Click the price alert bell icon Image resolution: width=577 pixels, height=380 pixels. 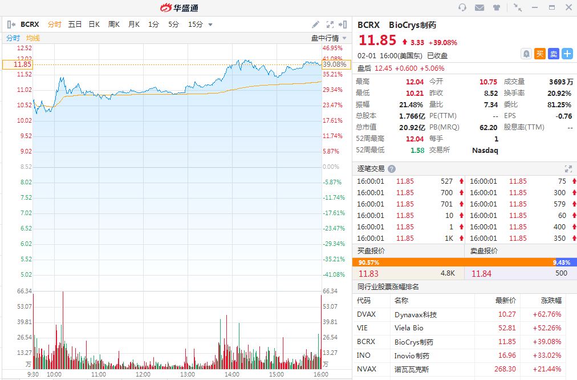pyautogui.click(x=526, y=54)
